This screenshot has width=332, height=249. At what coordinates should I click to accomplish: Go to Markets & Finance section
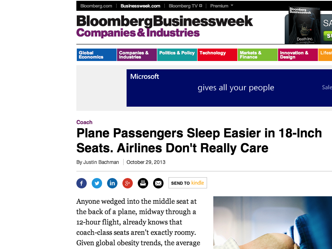click(257, 55)
